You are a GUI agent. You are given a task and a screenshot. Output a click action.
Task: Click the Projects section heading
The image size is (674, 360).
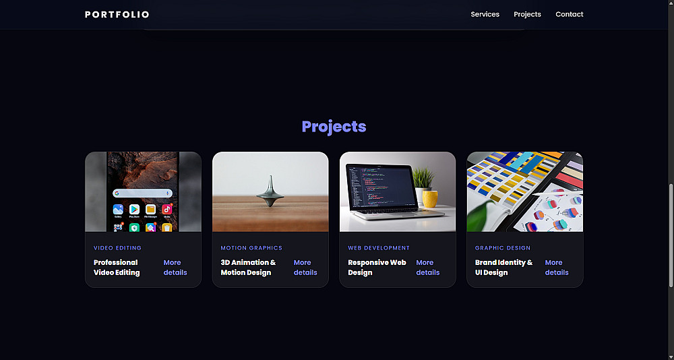334,127
